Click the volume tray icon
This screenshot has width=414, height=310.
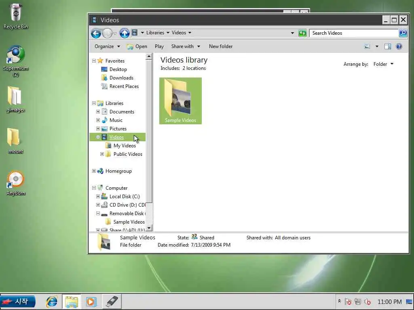point(368,302)
